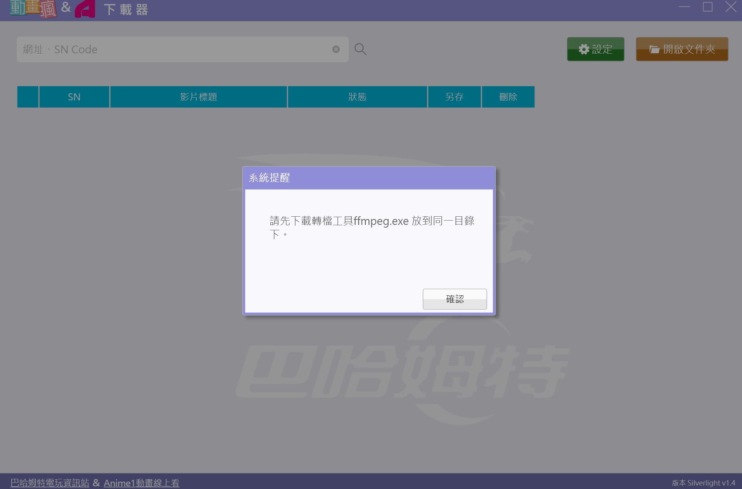Visit the Anime1動畫線上看 link

tap(141, 483)
